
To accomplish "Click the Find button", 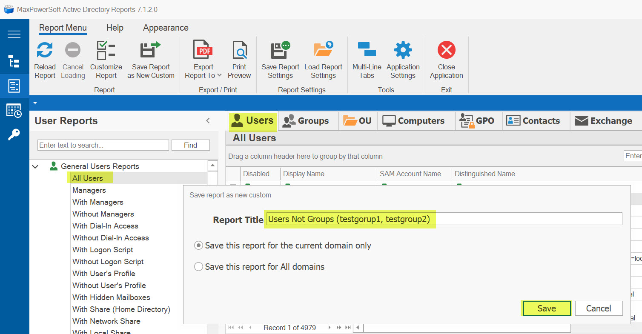I will click(190, 145).
